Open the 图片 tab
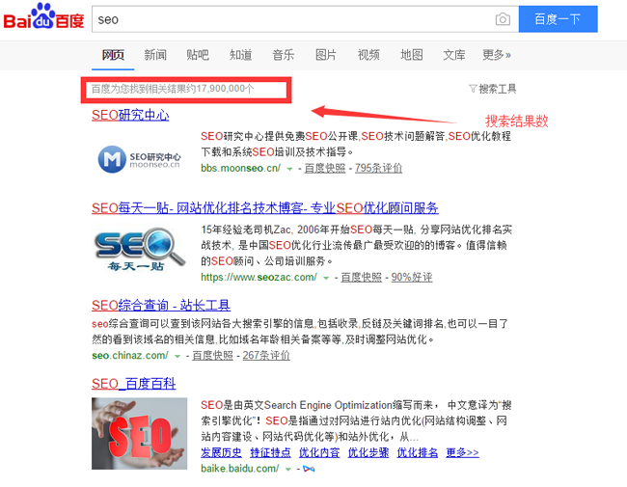 click(325, 55)
